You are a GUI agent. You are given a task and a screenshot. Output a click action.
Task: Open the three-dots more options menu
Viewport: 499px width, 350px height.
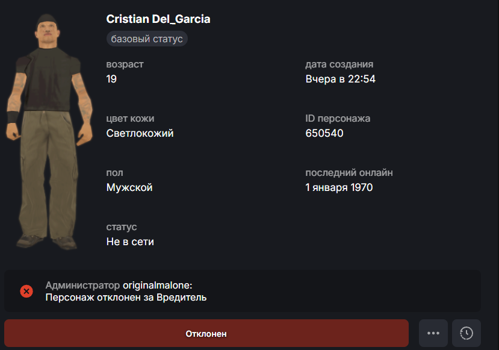pos(433,333)
